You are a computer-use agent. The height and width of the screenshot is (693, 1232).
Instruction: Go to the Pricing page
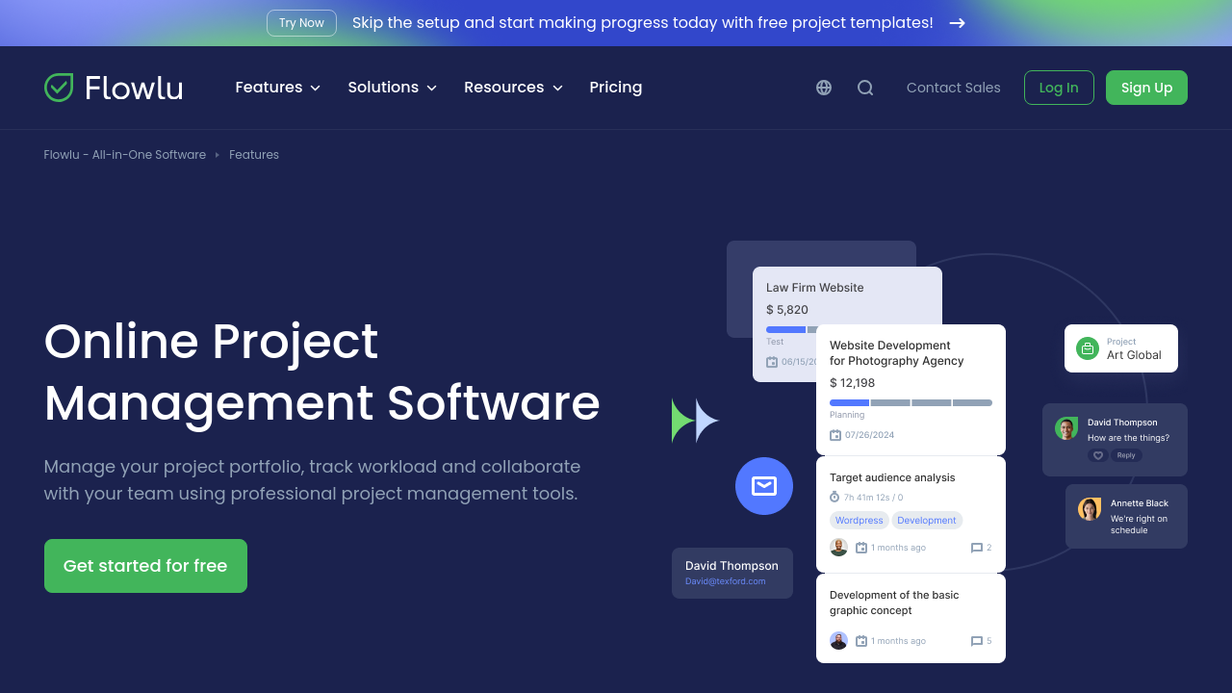pos(615,88)
